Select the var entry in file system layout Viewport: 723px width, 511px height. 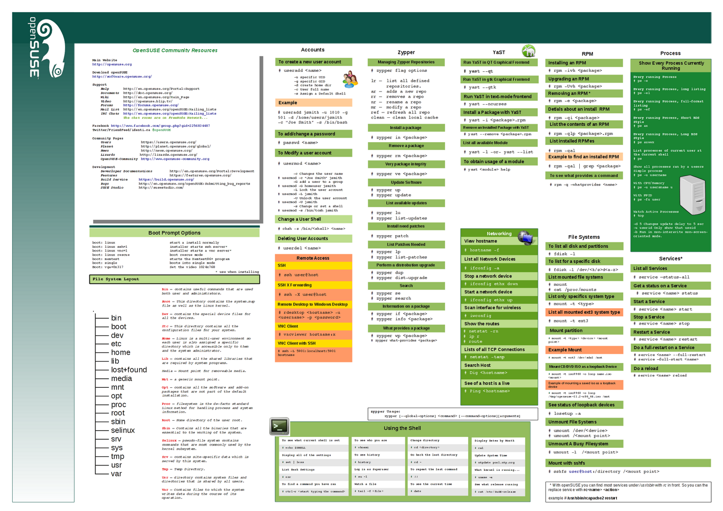[117, 474]
